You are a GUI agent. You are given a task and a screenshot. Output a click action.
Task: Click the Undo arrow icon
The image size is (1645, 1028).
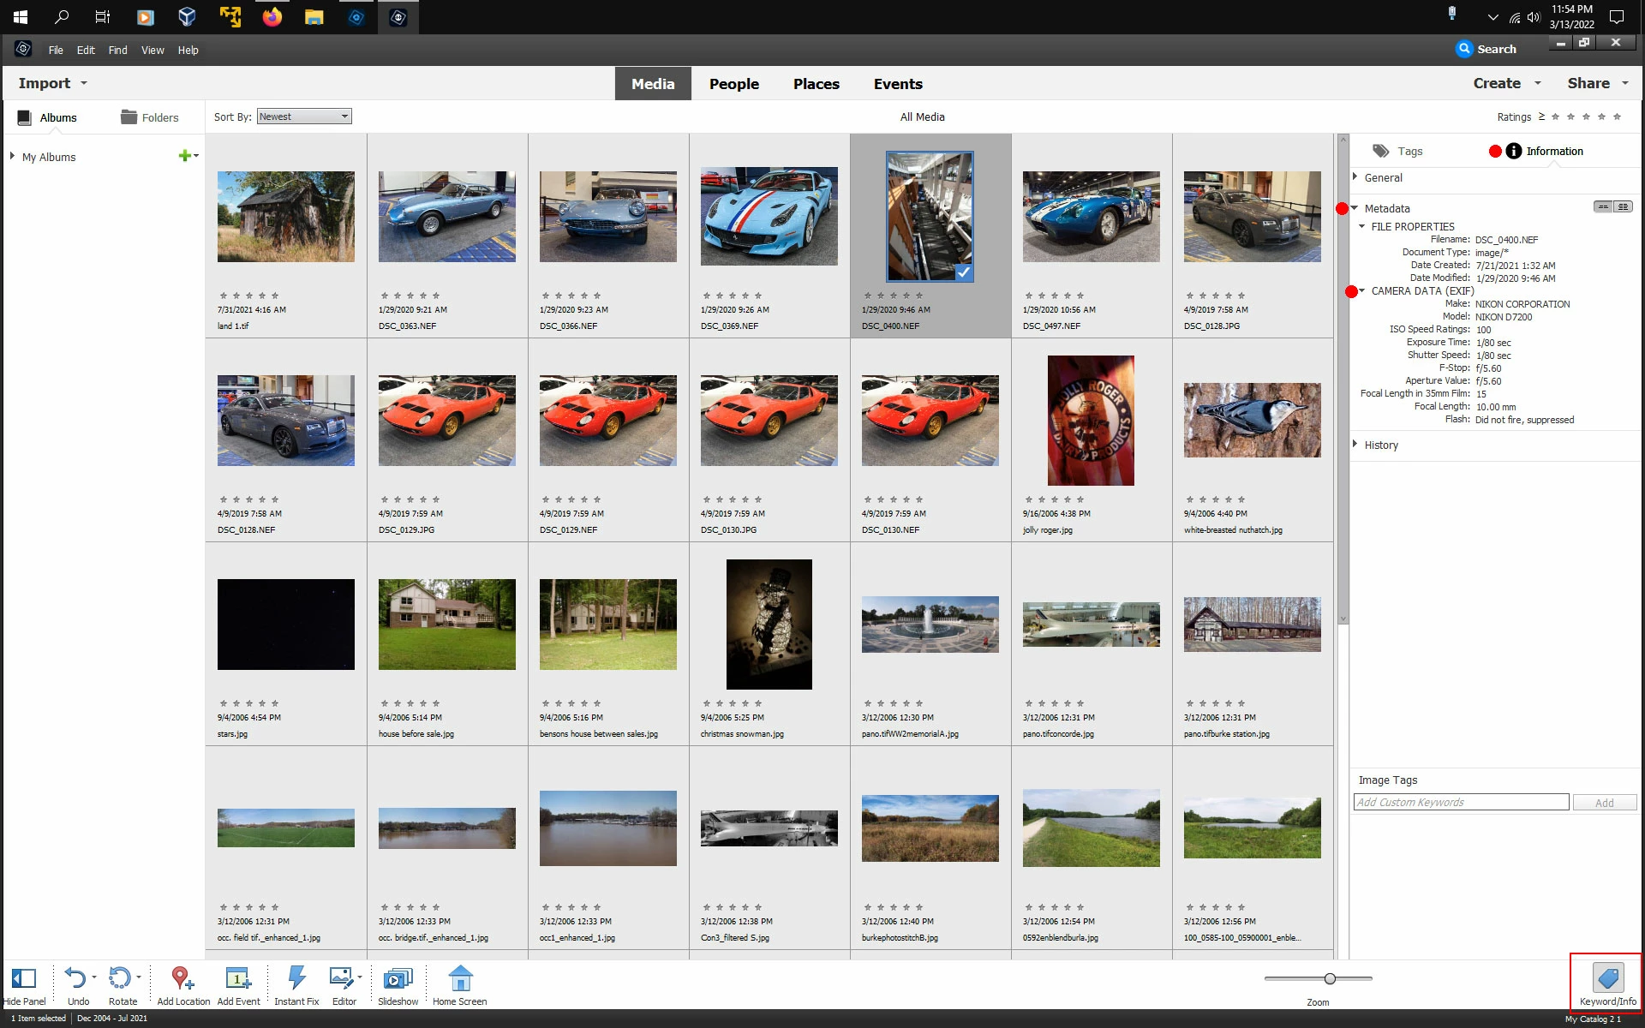pos(75,979)
